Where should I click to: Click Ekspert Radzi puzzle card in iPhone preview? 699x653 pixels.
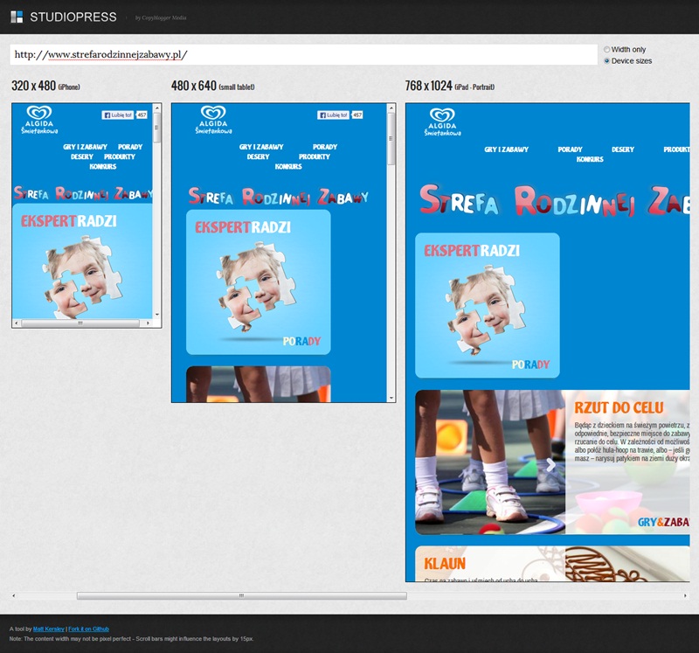82,261
